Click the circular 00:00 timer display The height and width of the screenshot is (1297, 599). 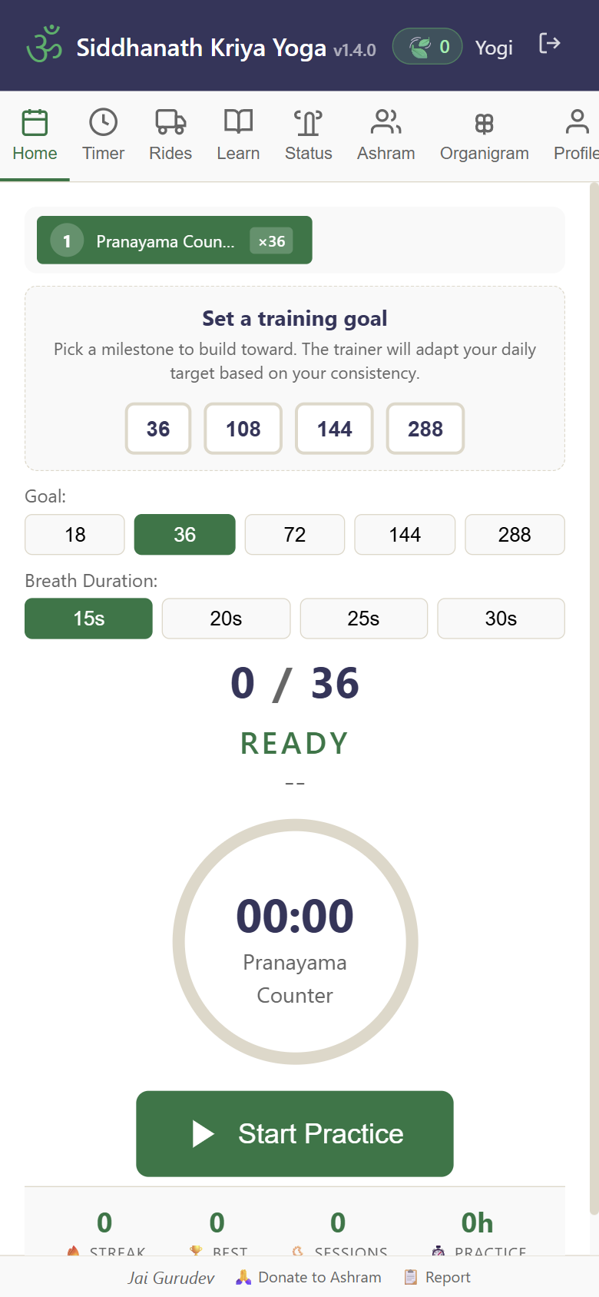(x=295, y=939)
